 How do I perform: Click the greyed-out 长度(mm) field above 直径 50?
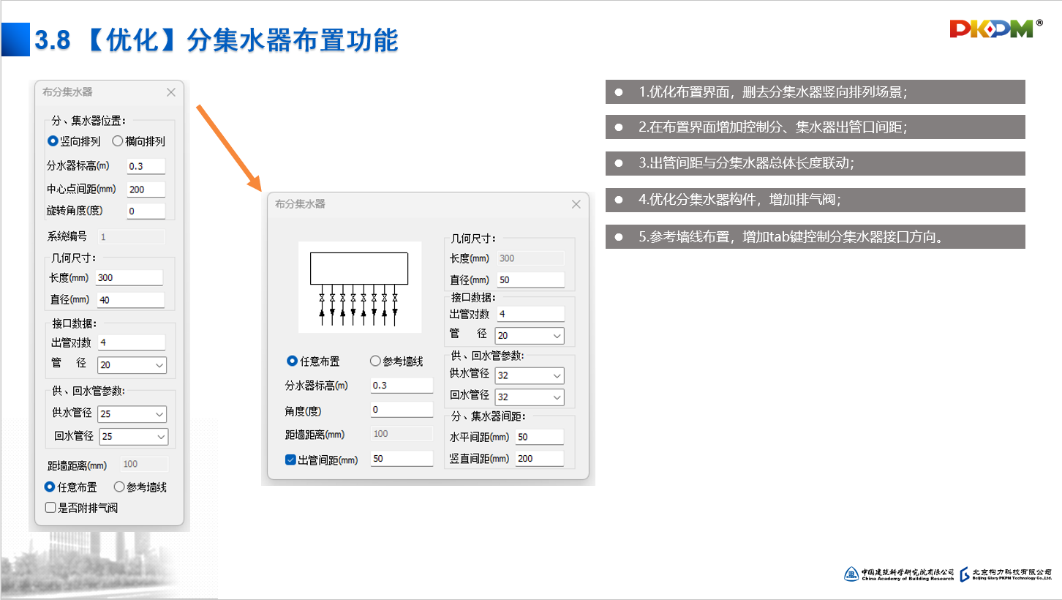coord(530,258)
